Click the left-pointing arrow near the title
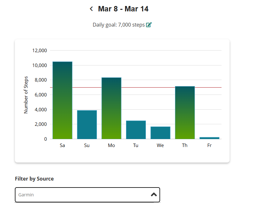 (x=91, y=9)
